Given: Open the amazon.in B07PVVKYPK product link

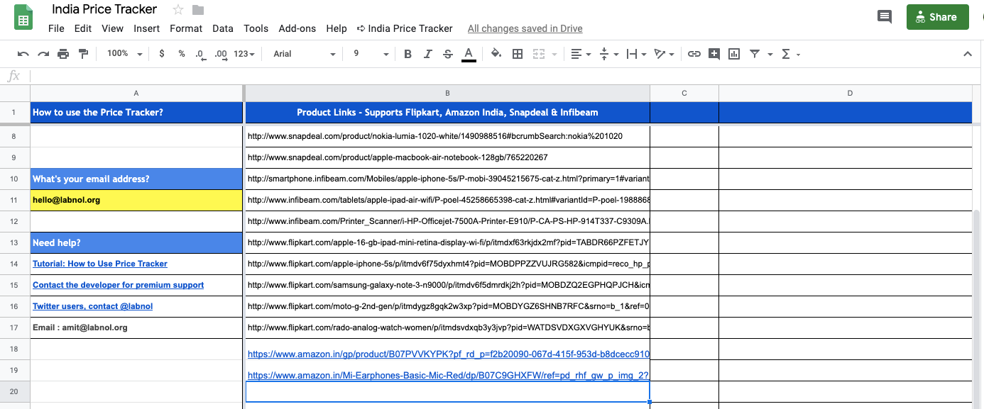Looking at the screenshot, I should tap(447, 354).
